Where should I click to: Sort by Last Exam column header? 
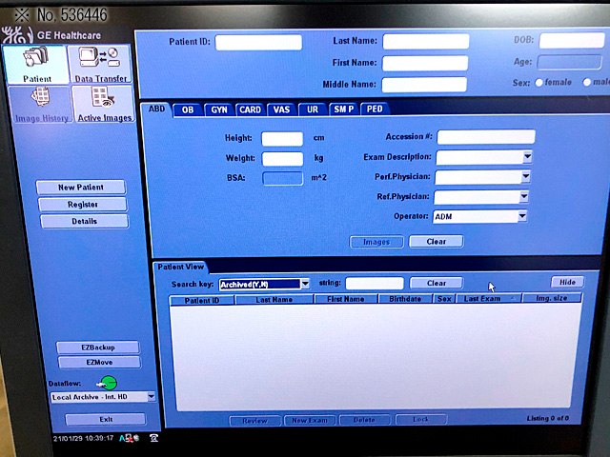pyautogui.click(x=489, y=298)
